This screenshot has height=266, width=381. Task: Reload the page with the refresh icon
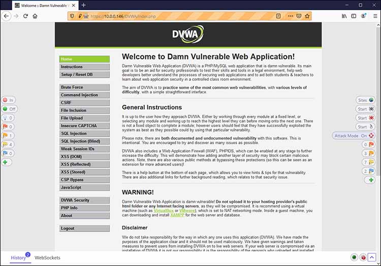point(25,16)
